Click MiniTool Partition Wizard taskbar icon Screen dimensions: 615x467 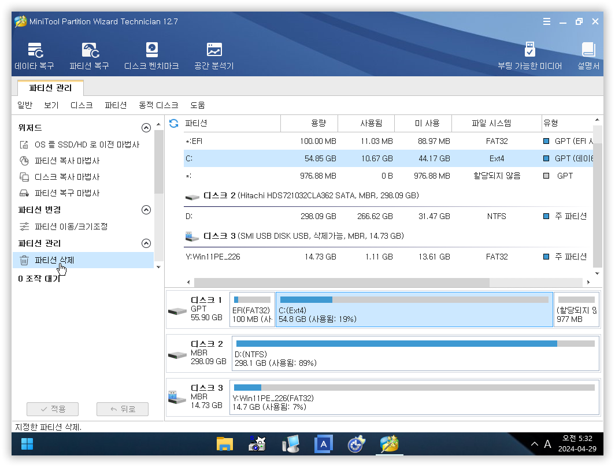click(x=389, y=444)
